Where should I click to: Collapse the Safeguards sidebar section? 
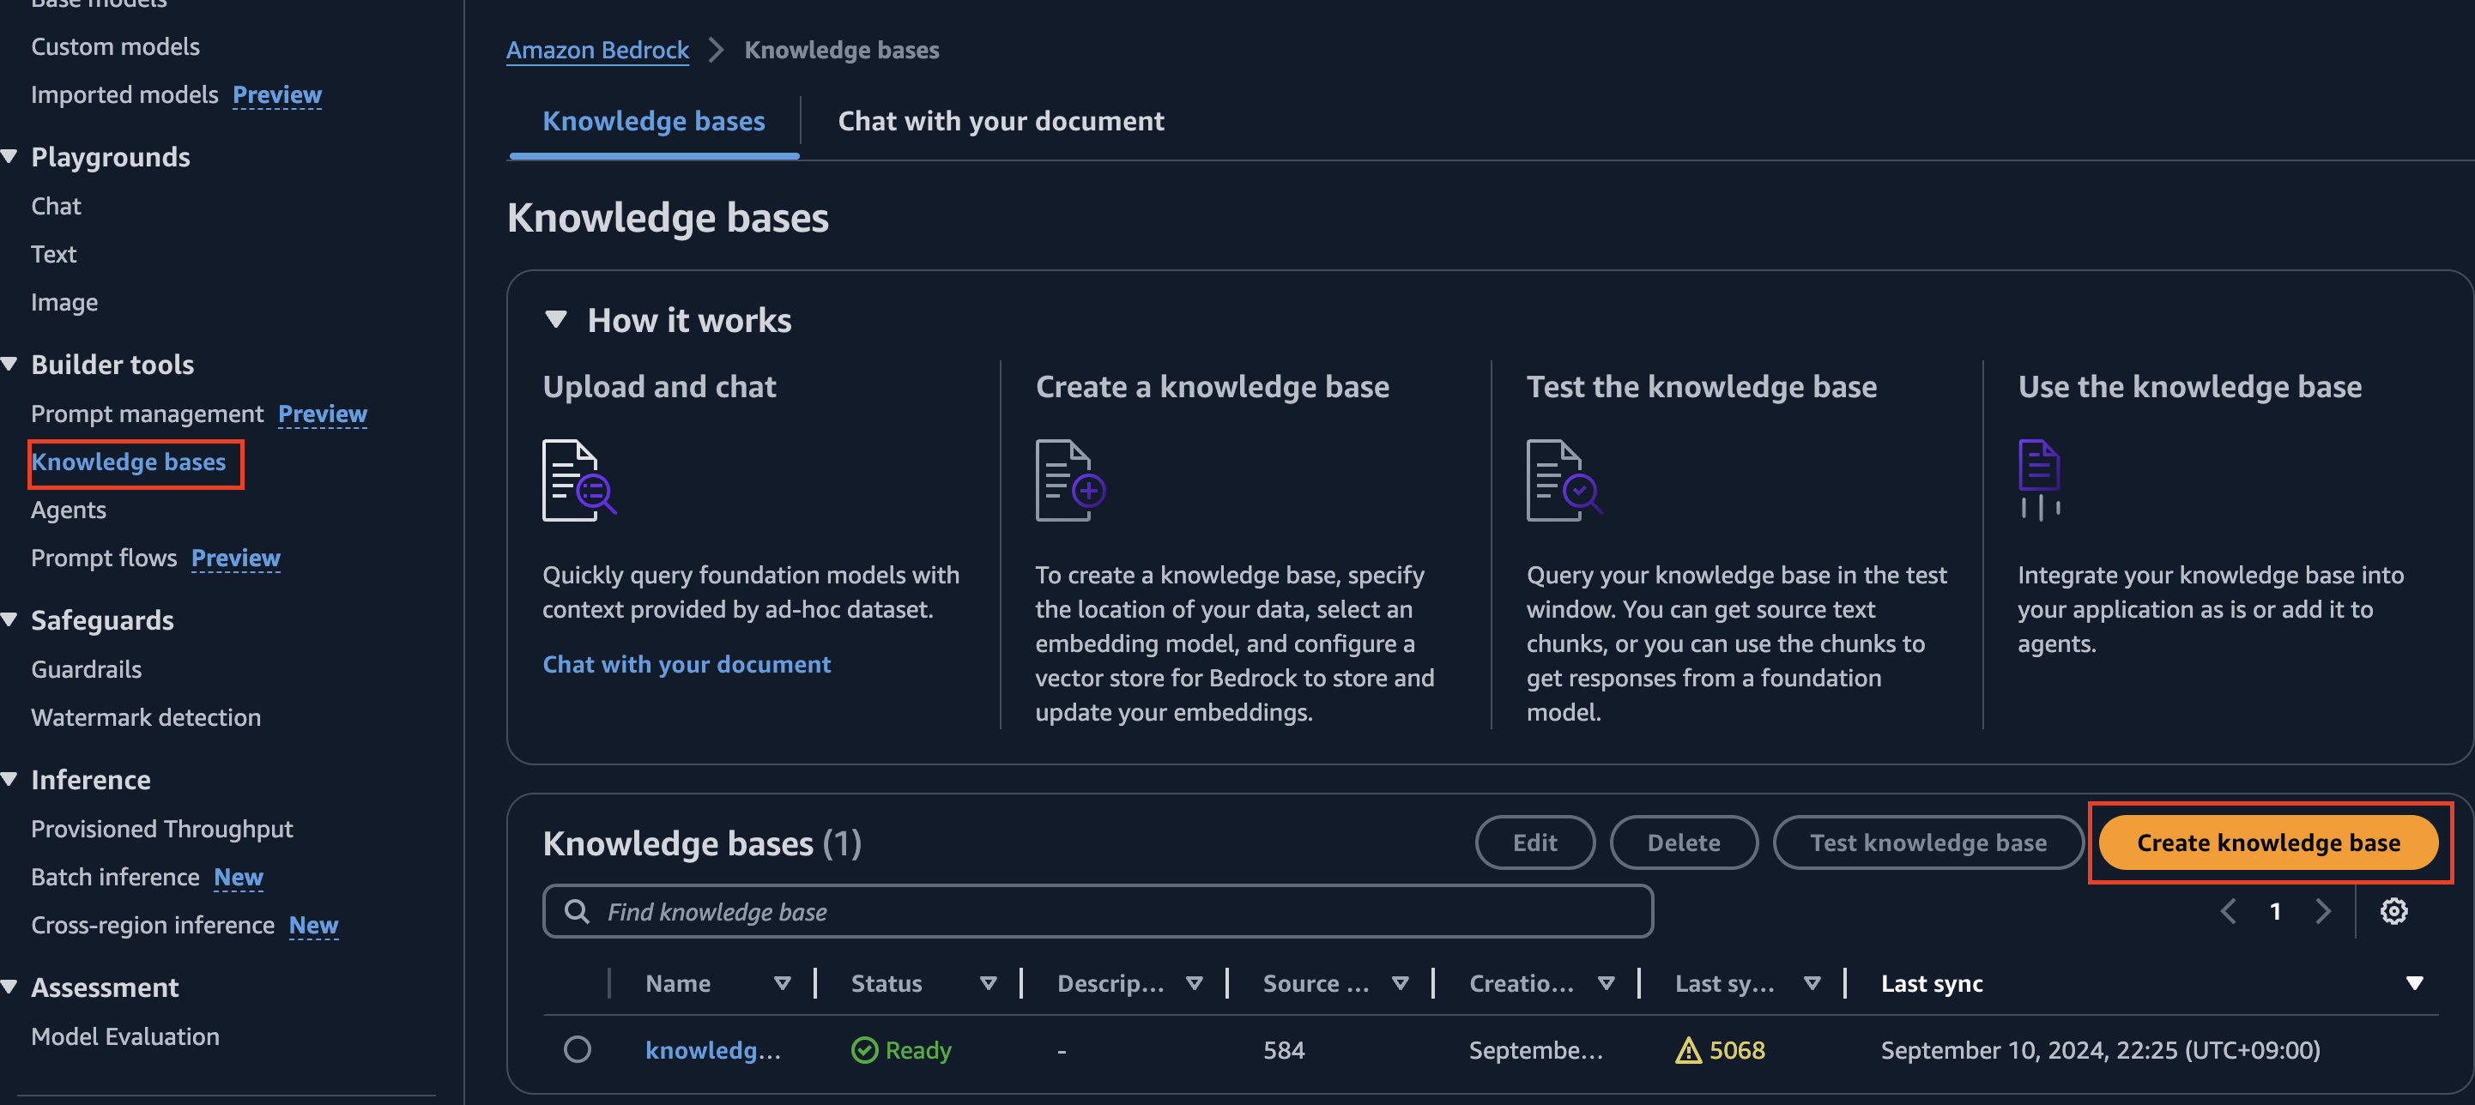click(9, 619)
